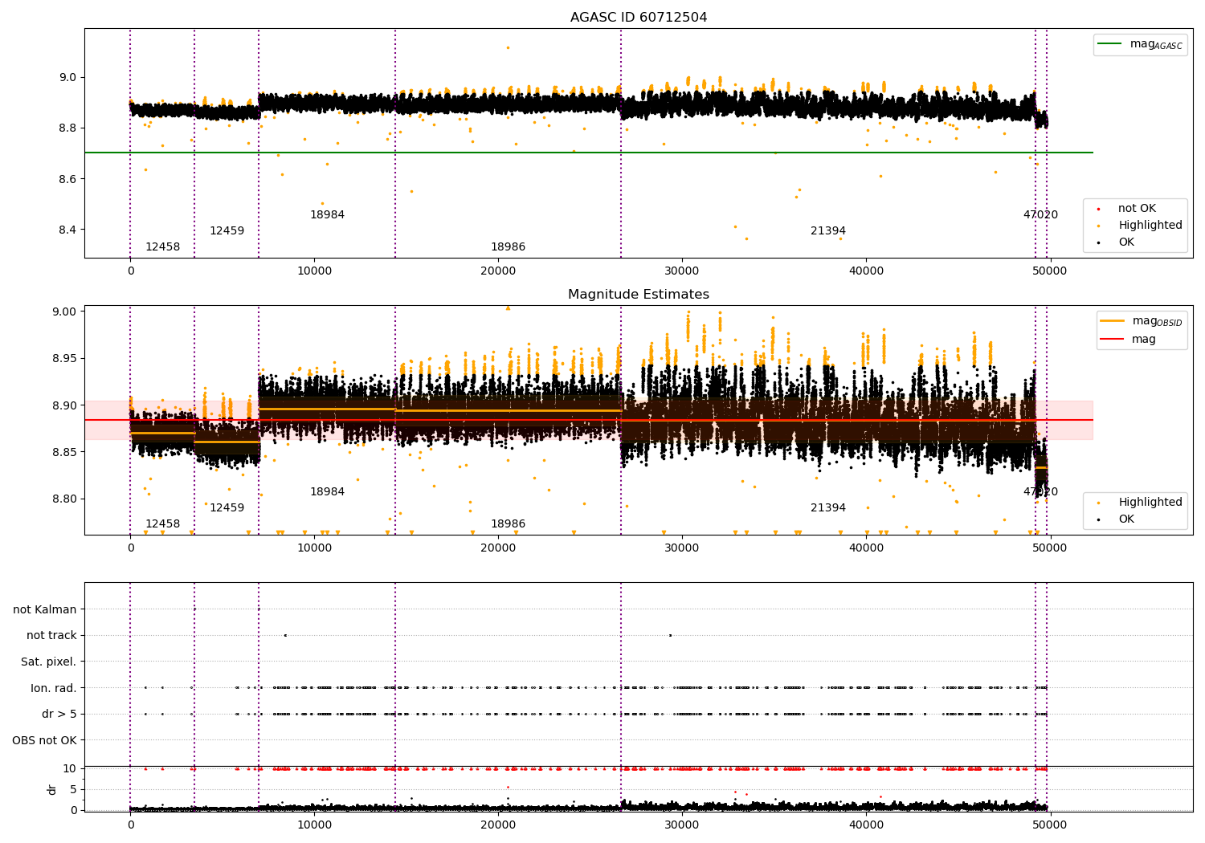Screen dimensions: 1205x843
Task: Click the 'AGASC ID 60712504' plot title
Action: tap(639, 18)
